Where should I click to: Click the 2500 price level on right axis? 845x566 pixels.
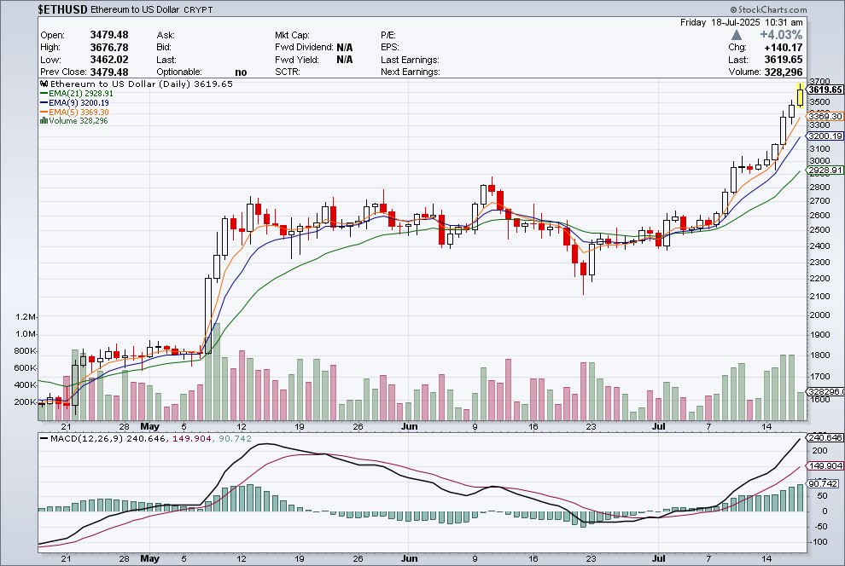[x=819, y=230]
